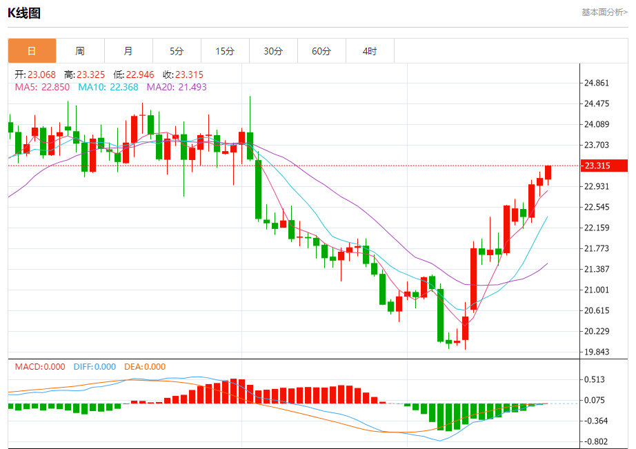Image resolution: width=636 pixels, height=449 pixels.
Task: Click the 22.159 price axis label
Action: pyautogui.click(x=596, y=228)
